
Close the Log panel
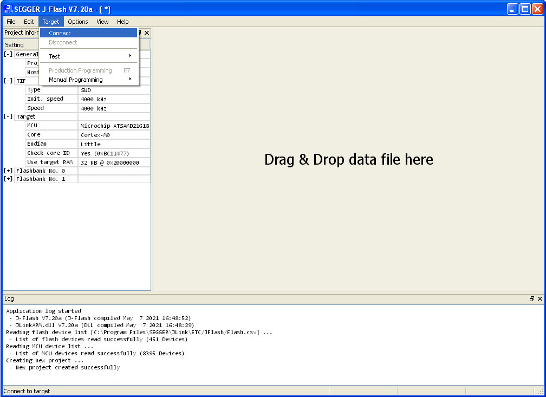click(x=539, y=299)
